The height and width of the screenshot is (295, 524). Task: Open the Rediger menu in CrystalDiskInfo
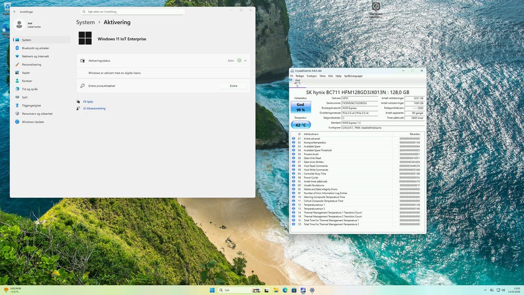[x=300, y=76]
